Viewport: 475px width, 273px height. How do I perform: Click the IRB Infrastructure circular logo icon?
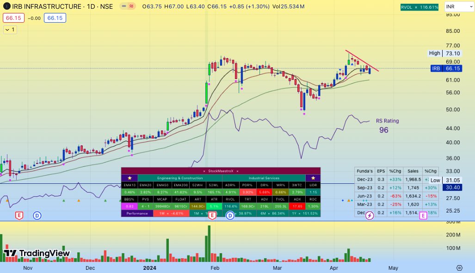pyautogui.click(x=6, y=6)
